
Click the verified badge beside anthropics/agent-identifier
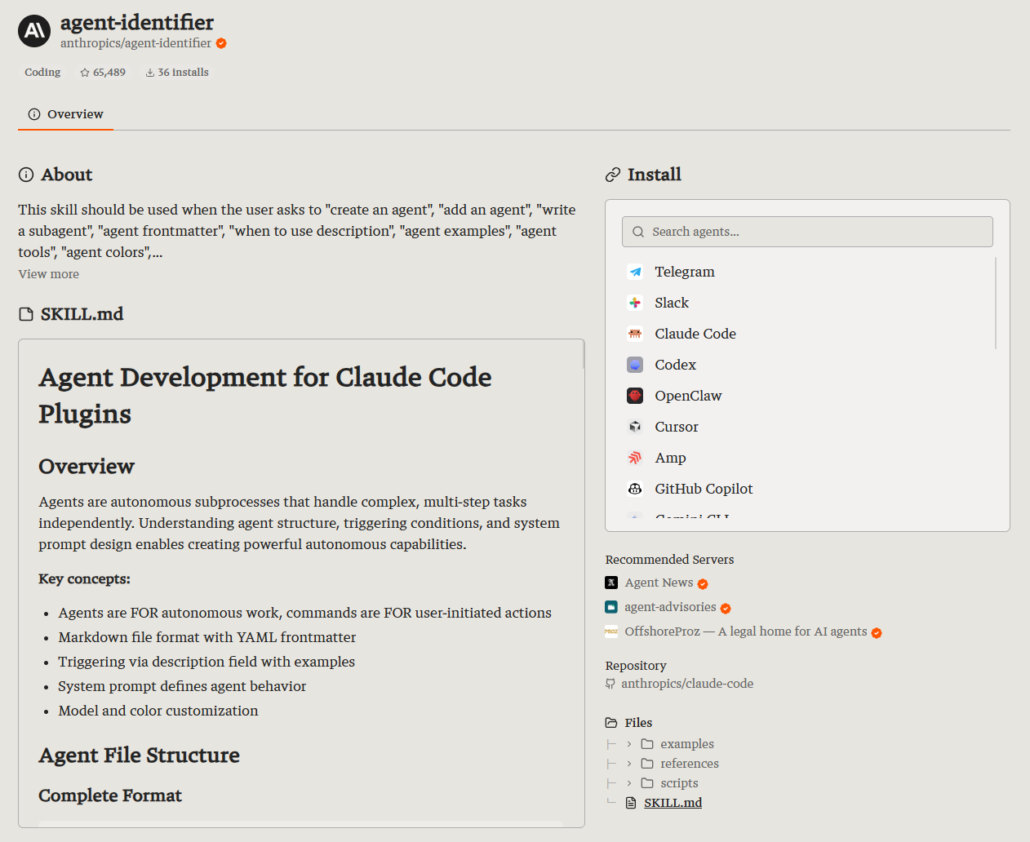(x=221, y=43)
